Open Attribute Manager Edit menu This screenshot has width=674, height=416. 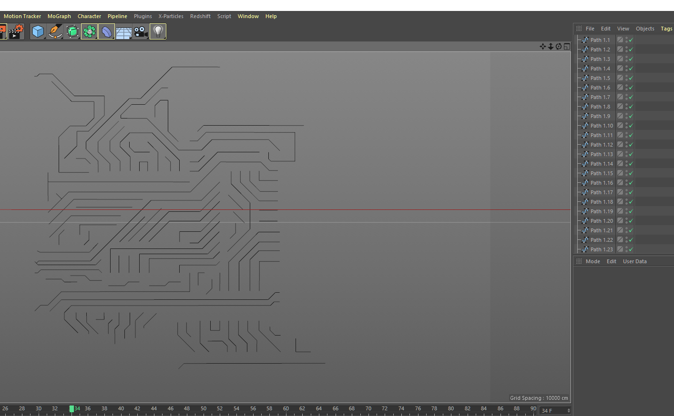pos(611,261)
